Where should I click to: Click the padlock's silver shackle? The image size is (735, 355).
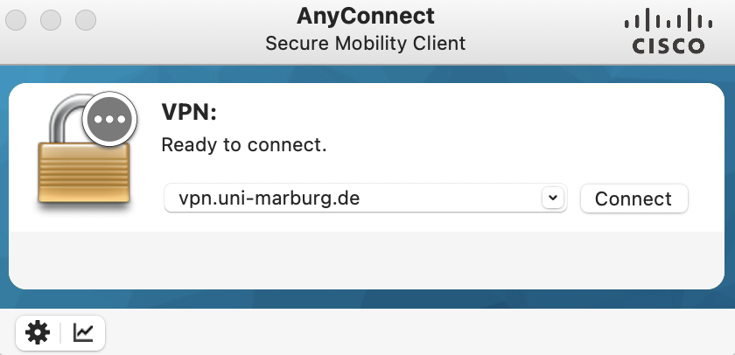pyautogui.click(x=66, y=118)
